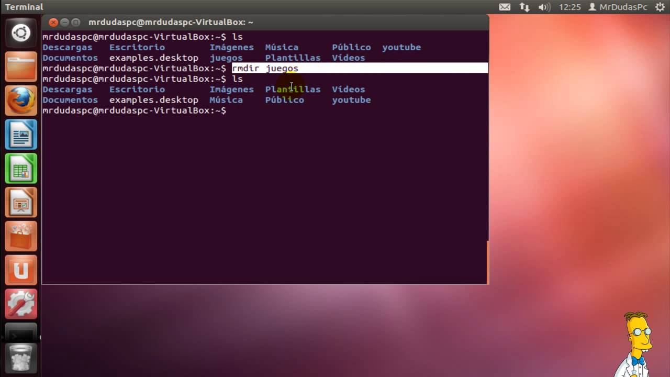Open the 12:25 clock menu
Screen dimensions: 670x377
[x=570, y=7]
